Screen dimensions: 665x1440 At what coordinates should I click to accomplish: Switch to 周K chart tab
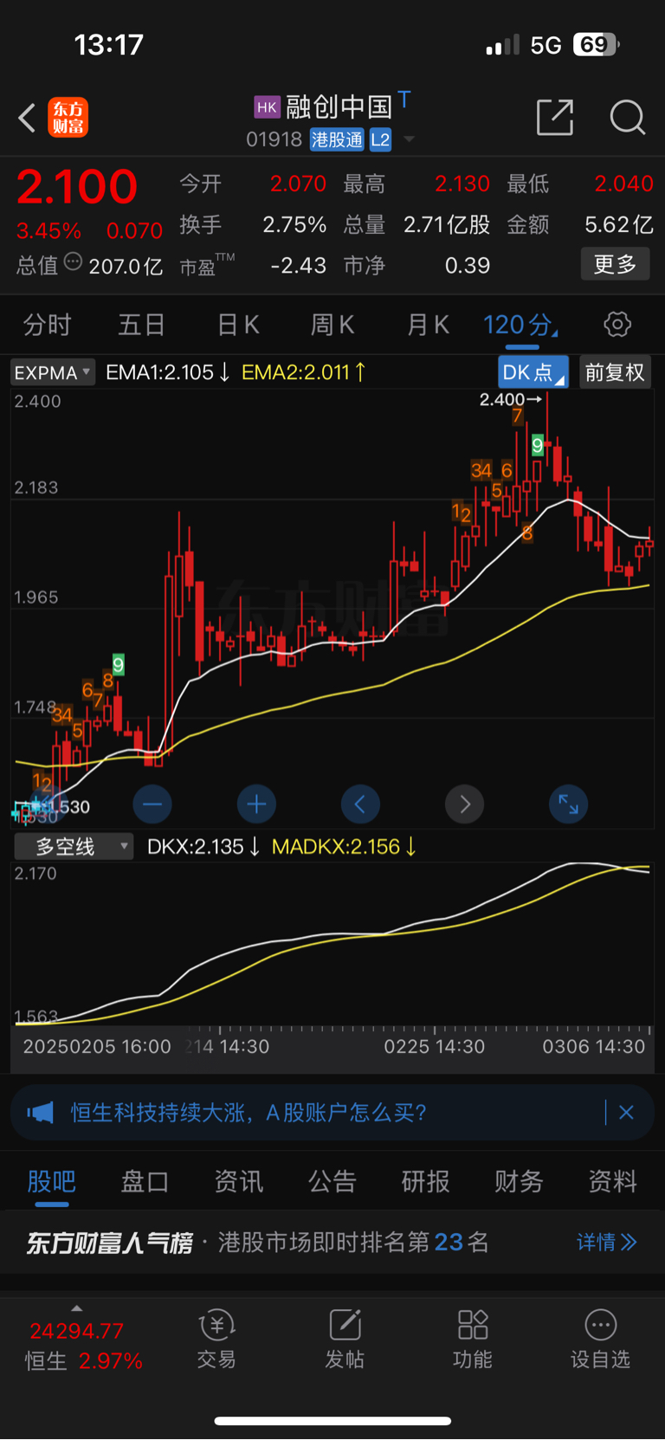pos(332,325)
